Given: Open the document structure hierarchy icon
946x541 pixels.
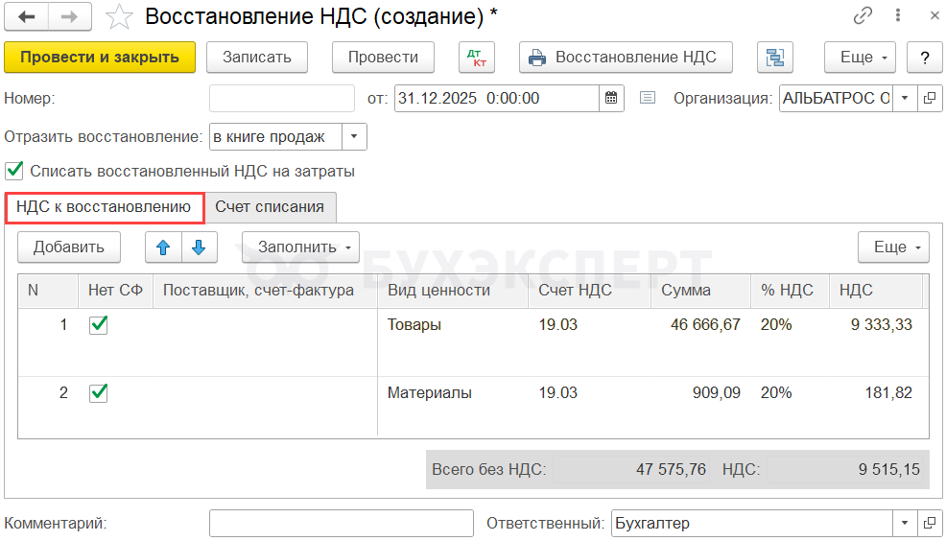Looking at the screenshot, I should click(x=774, y=57).
